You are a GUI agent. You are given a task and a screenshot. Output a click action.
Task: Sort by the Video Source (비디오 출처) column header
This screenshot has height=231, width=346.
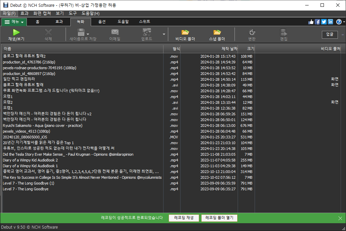tap(298, 49)
